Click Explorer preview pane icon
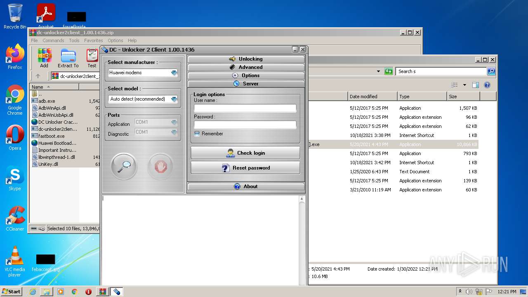Viewport: 528px width, 297px height. (x=475, y=85)
